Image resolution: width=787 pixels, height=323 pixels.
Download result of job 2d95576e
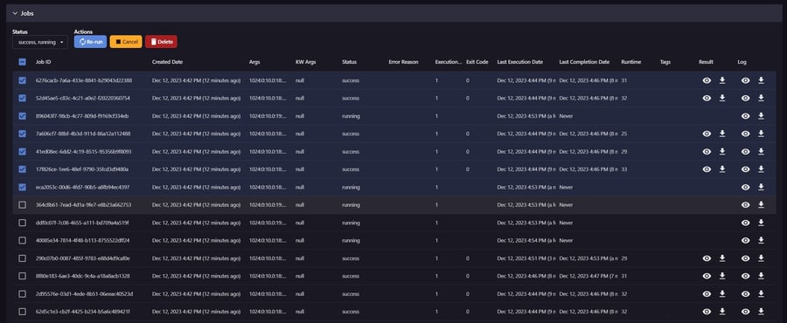pos(722,294)
